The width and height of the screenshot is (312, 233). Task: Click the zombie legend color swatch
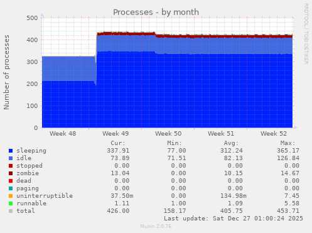11,173
